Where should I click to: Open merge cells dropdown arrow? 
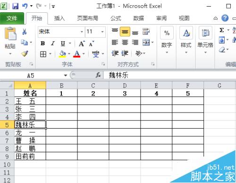coord(152,42)
